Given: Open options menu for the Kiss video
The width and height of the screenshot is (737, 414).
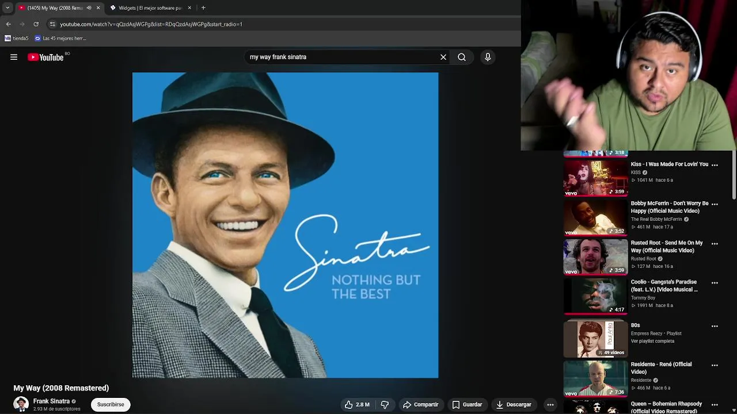Looking at the screenshot, I should coord(715,165).
